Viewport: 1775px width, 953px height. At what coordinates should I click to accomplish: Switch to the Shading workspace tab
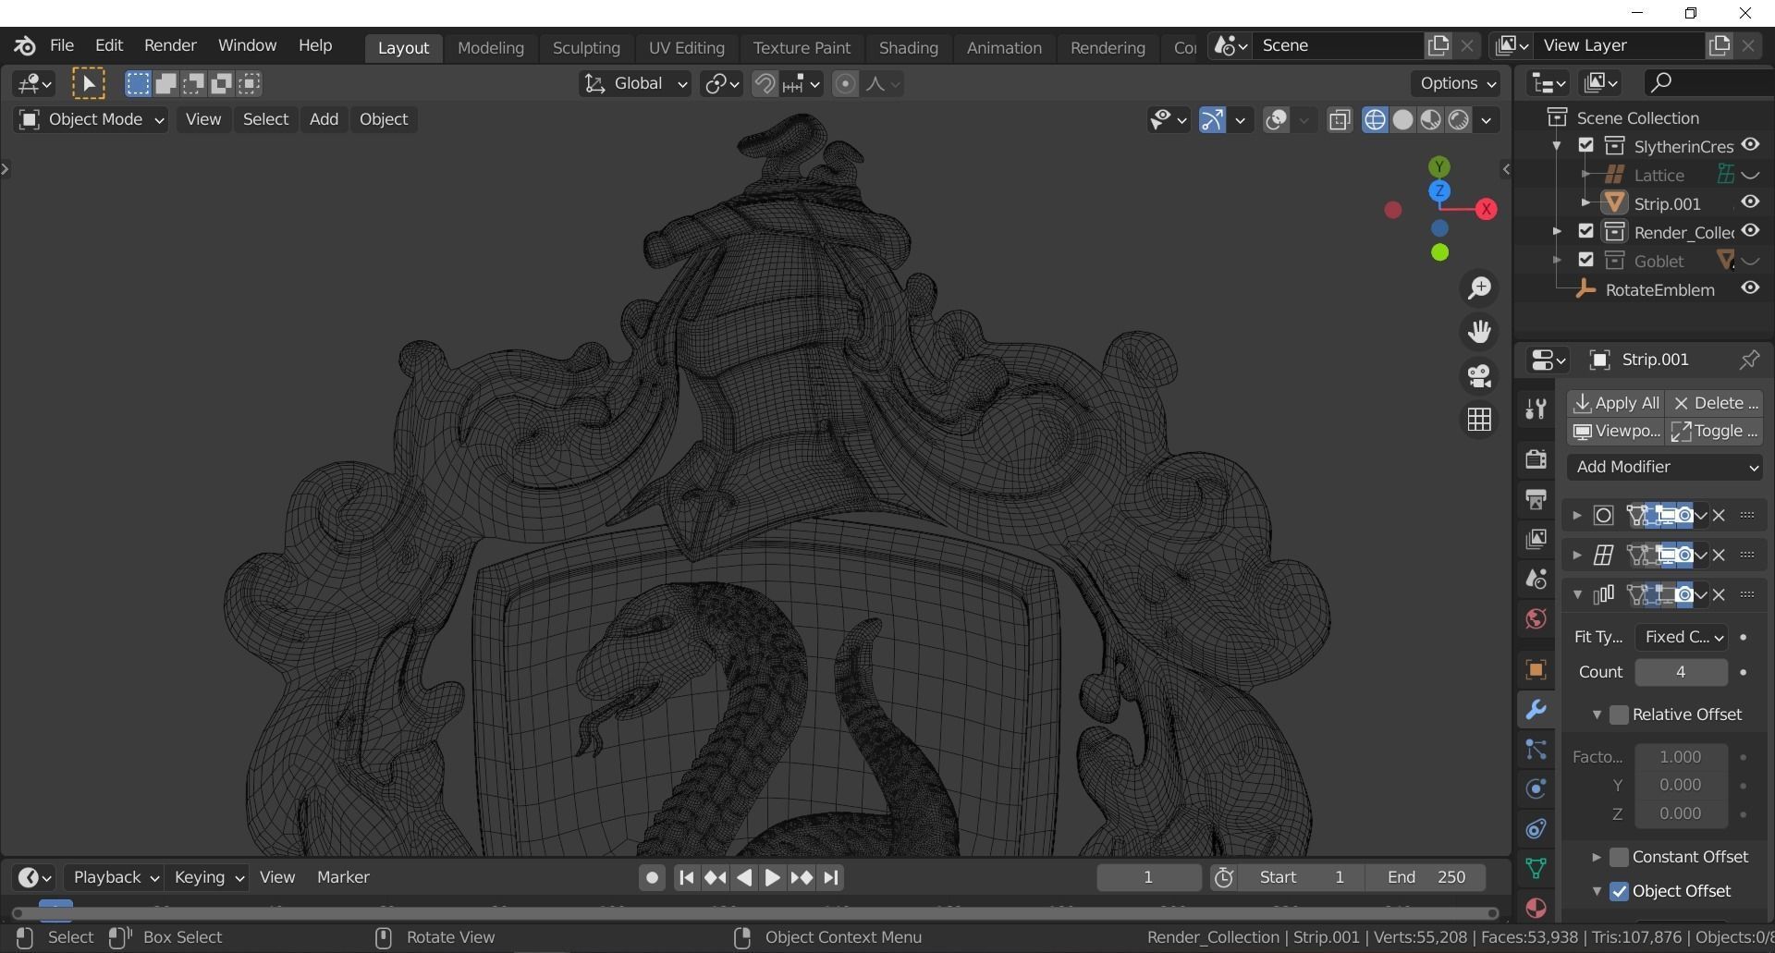(908, 47)
